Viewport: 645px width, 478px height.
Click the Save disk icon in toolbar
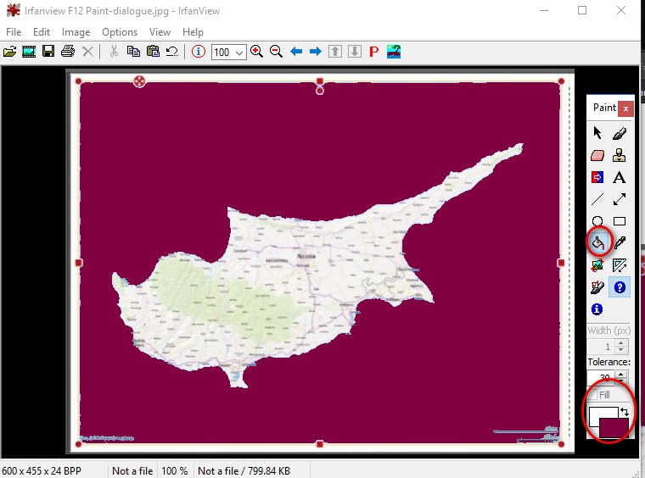click(48, 52)
